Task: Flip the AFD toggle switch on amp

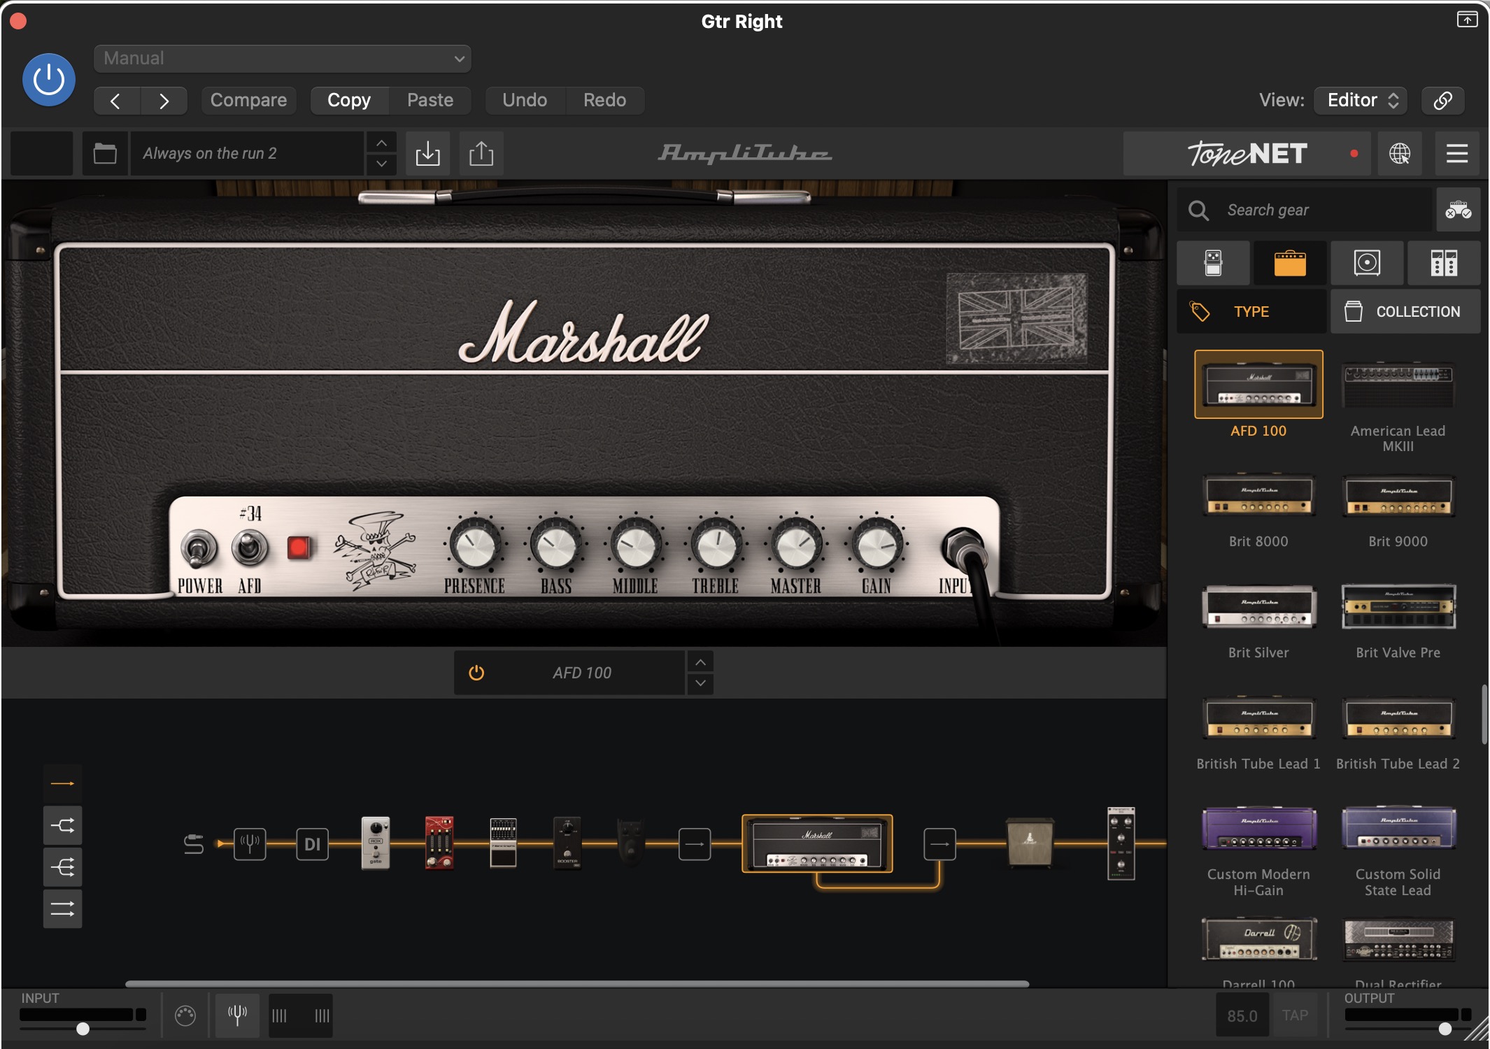Action: coord(250,547)
